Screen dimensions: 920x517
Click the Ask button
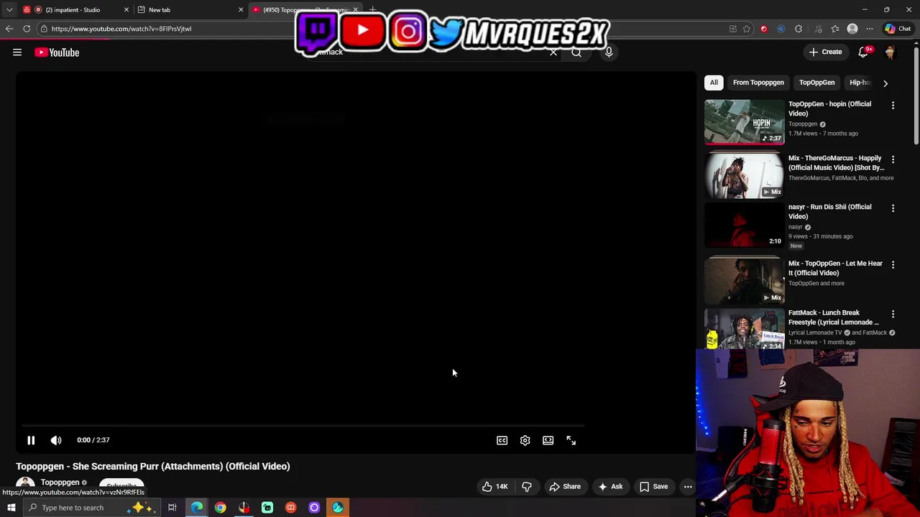(x=610, y=487)
